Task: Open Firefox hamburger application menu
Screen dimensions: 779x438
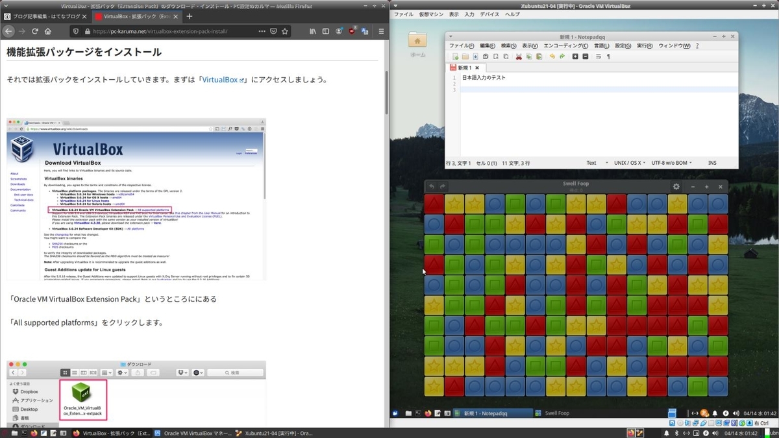Action: [381, 31]
